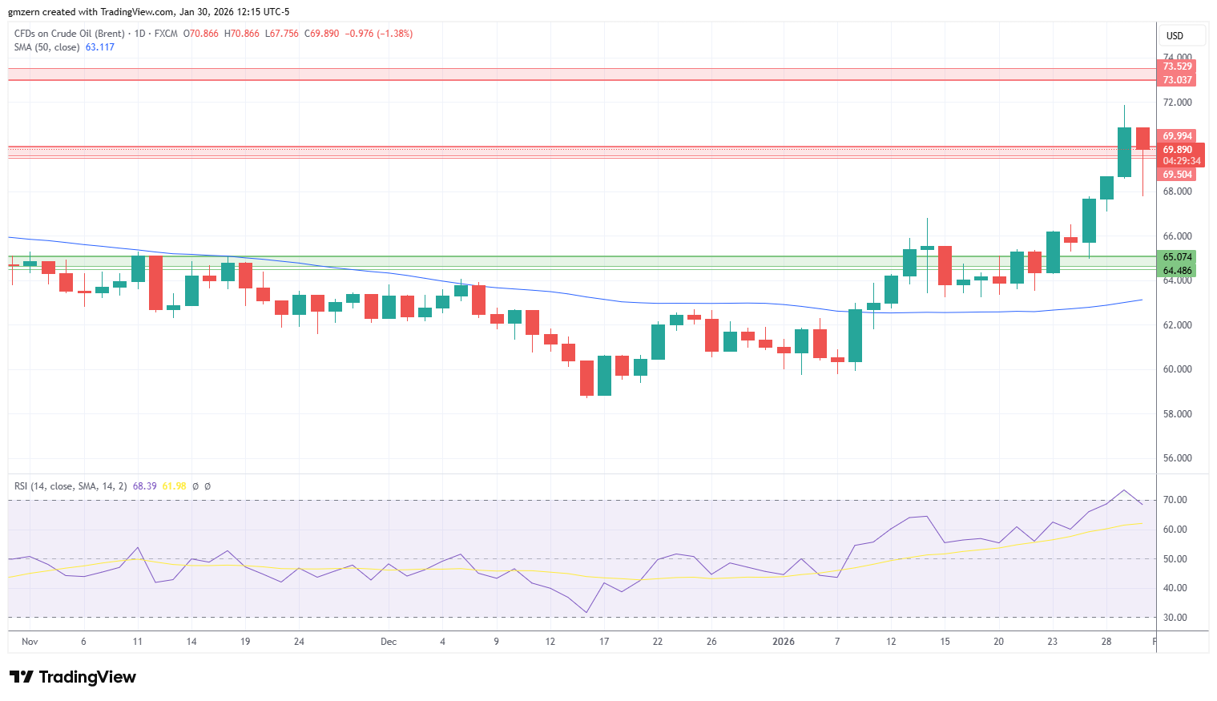Click the RSI moving average value 61.98

174,486
